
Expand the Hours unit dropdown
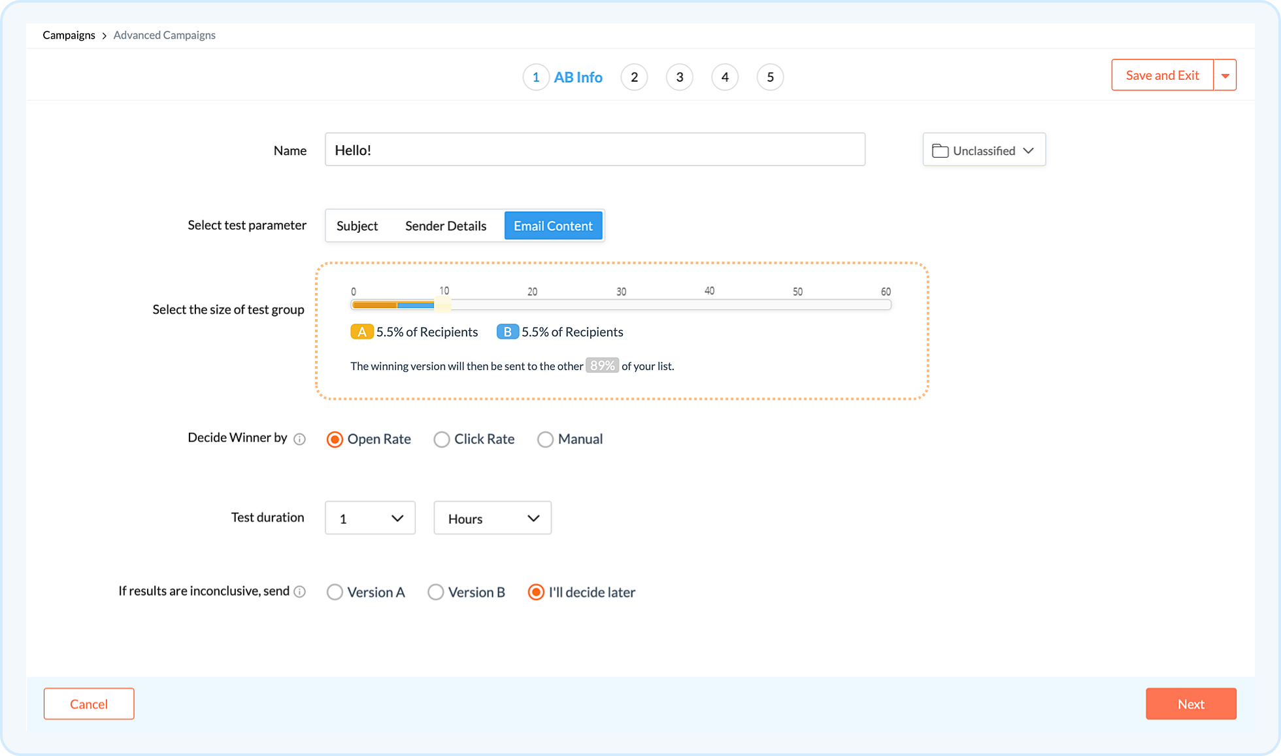click(x=492, y=519)
